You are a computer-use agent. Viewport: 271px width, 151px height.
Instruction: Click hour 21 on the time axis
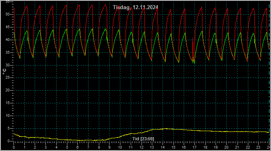(x=237, y=147)
